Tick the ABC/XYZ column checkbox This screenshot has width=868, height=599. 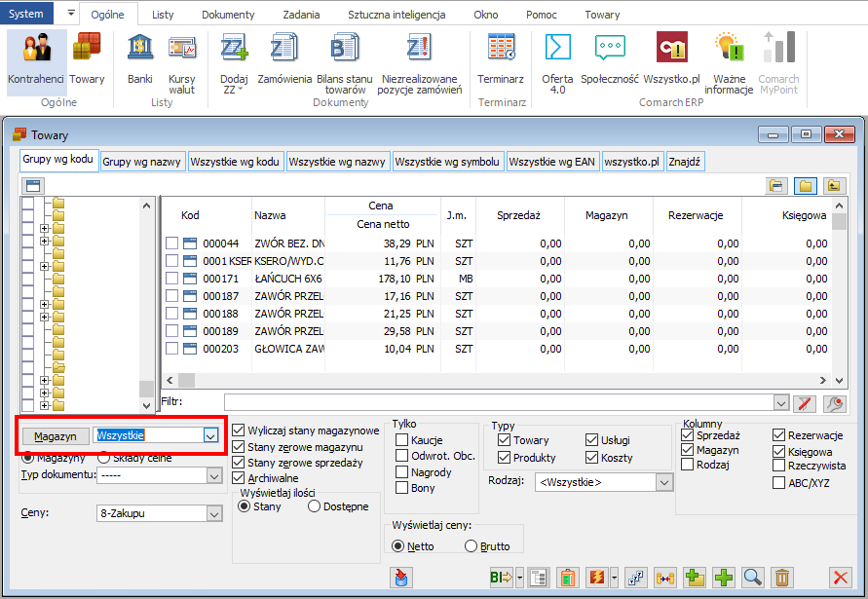pyautogui.click(x=779, y=481)
